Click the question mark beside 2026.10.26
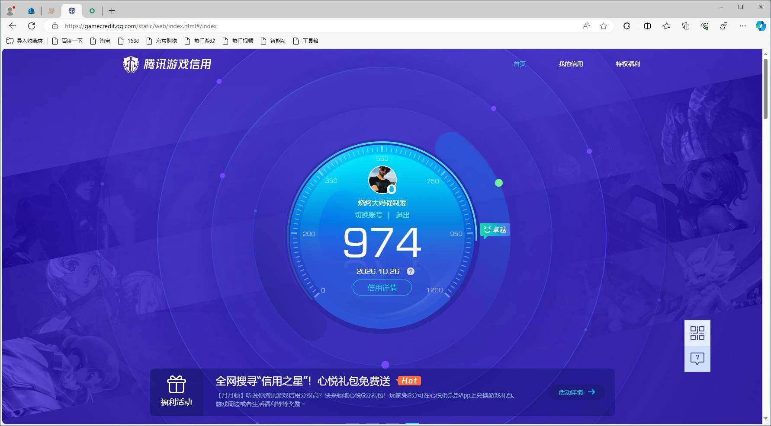Image resolution: width=771 pixels, height=426 pixels. tap(411, 271)
